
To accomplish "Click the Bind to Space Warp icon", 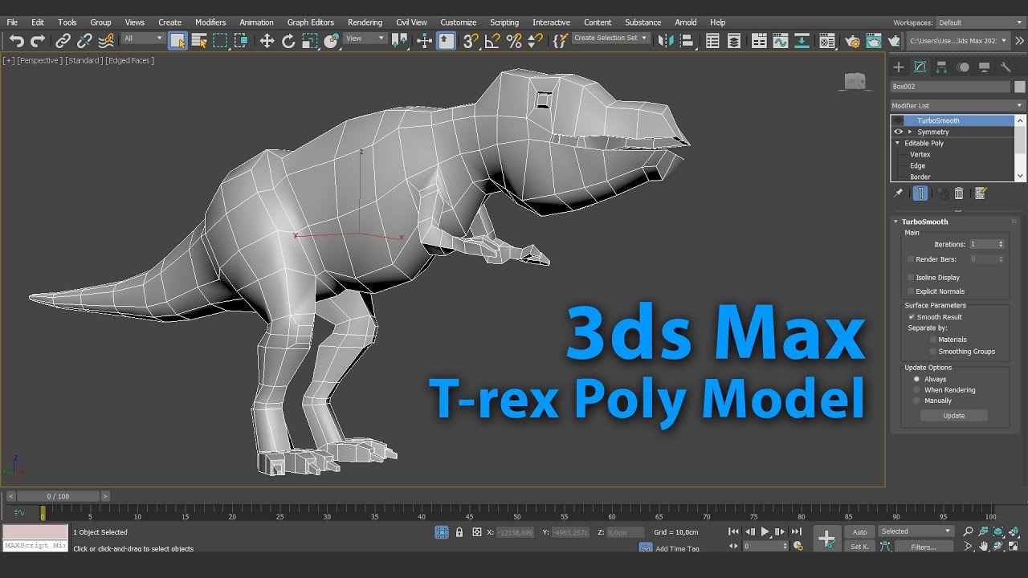I will (x=106, y=41).
